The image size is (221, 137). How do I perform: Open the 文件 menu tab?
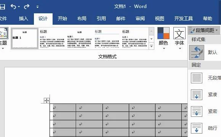click(3, 19)
